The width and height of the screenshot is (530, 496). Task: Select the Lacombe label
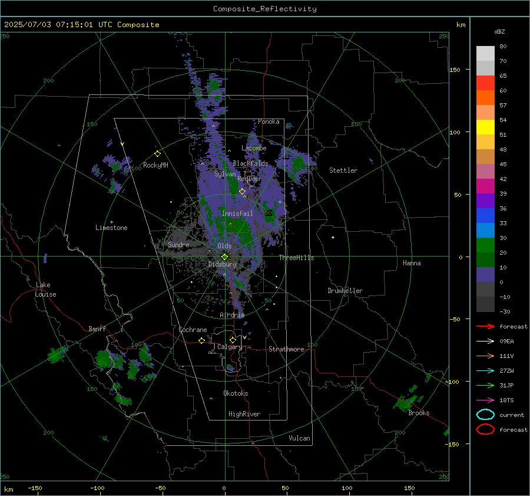point(254,148)
